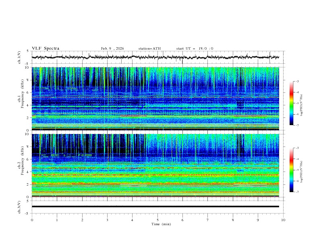Click the ch.3(V) axis label
The width and height of the screenshot is (319, 247).
[x=20, y=207]
